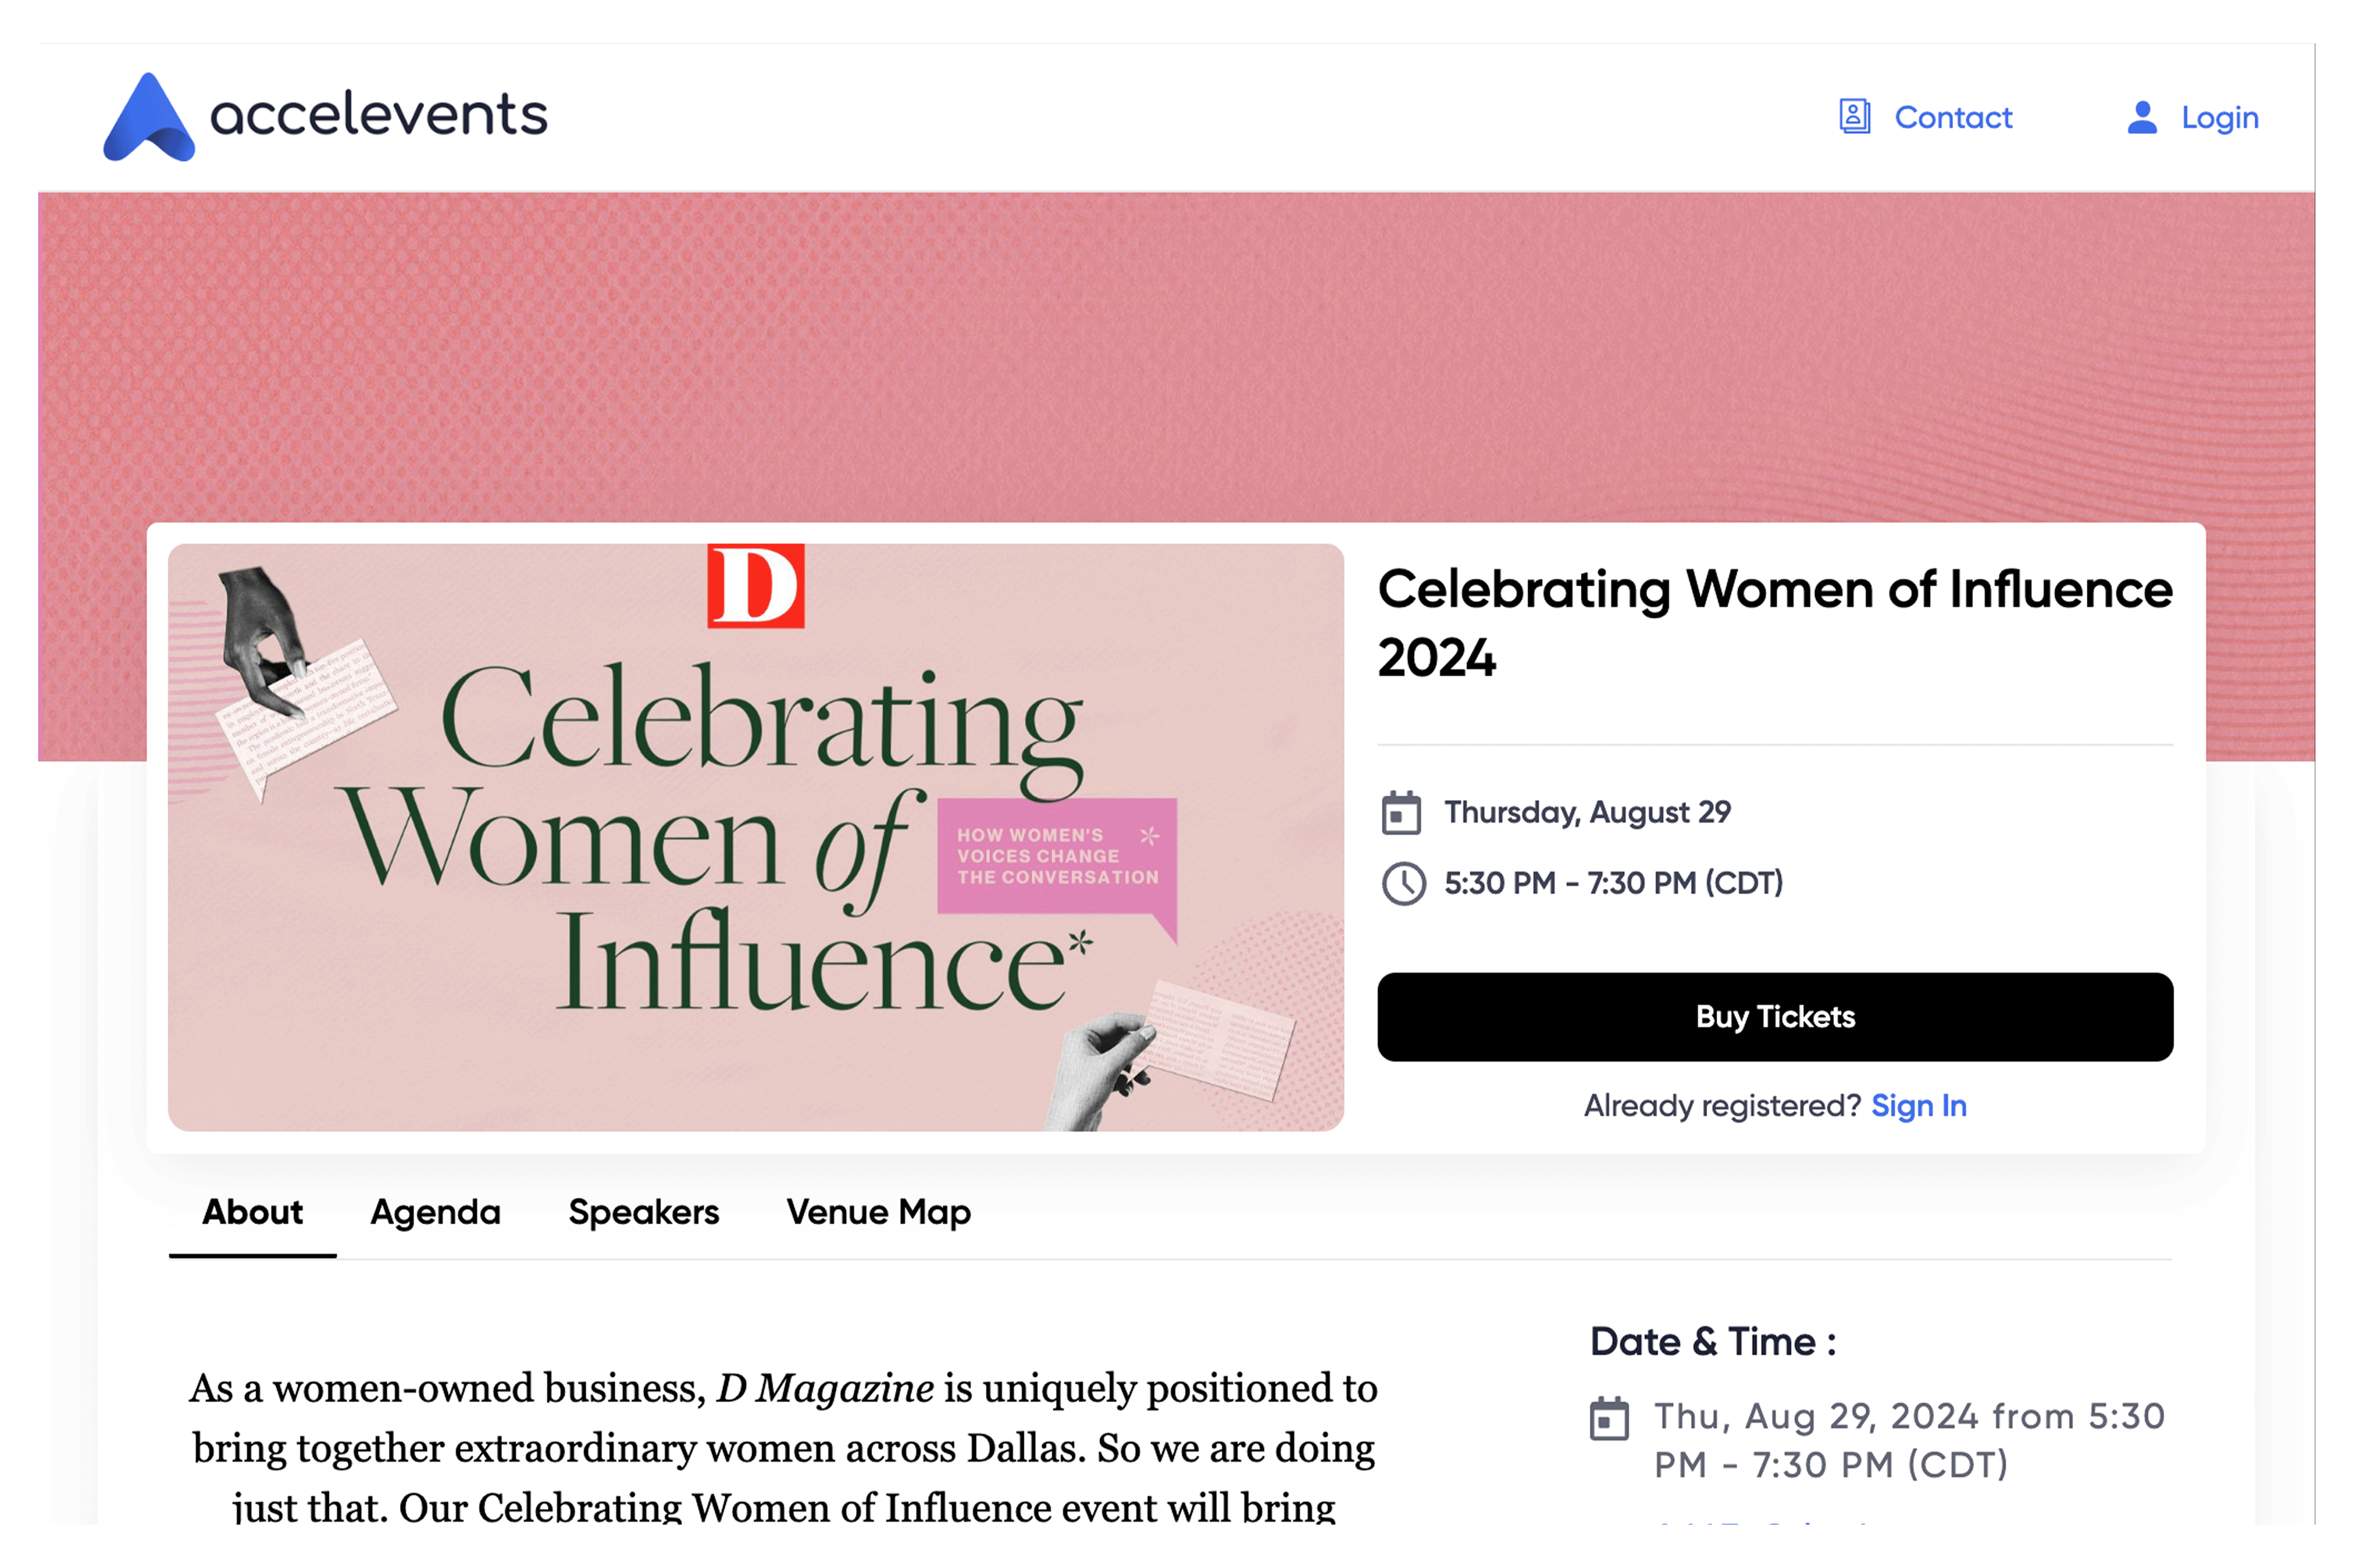
Task: Switch to the Agenda tab
Action: pos(435,1213)
